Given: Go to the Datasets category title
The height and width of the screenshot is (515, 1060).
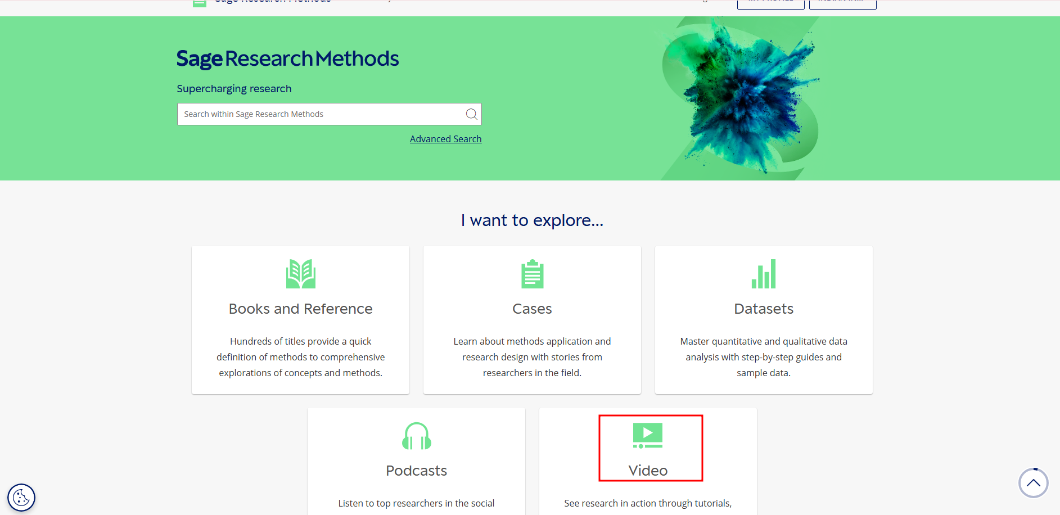Looking at the screenshot, I should [763, 309].
